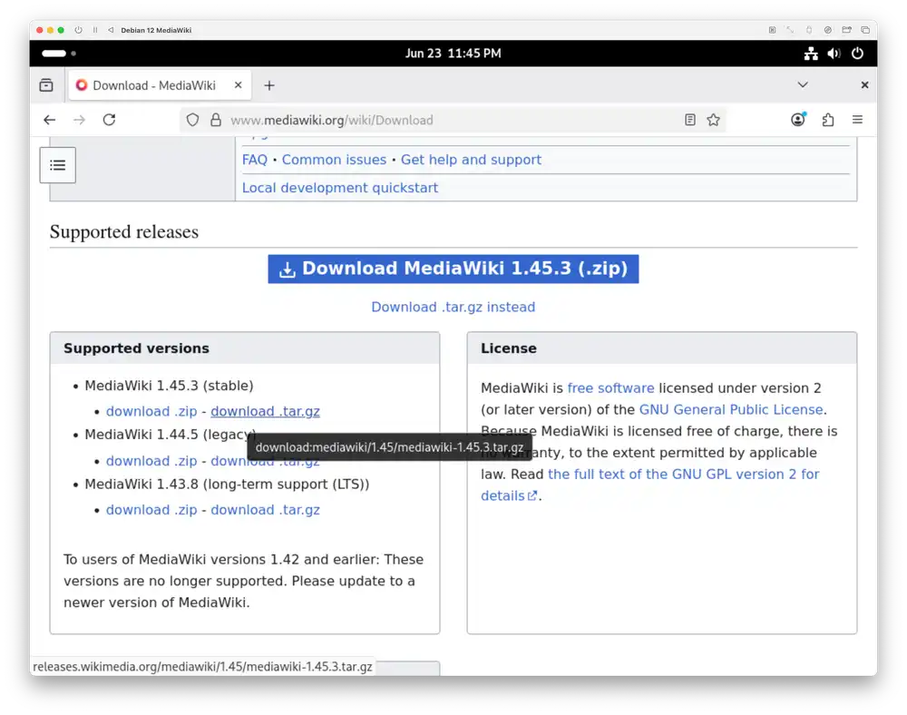Open the clock showing Jun 23 11:45 PM
This screenshot has width=907, height=715.
[453, 54]
